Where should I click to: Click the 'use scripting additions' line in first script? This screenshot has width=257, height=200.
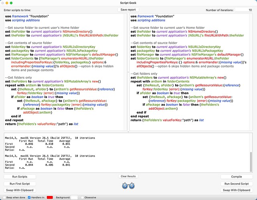coord(22,20)
